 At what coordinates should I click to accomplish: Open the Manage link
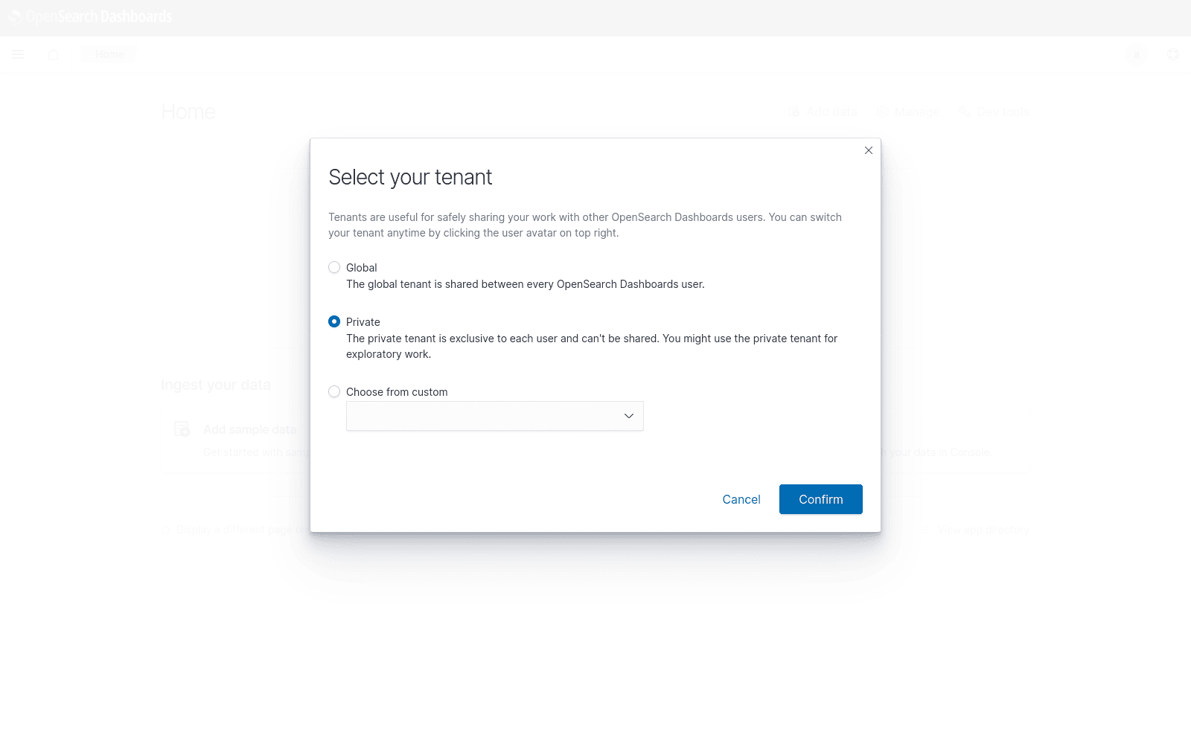[908, 112]
